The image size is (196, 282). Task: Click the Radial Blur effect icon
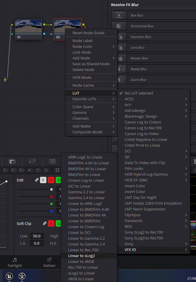point(121,69)
